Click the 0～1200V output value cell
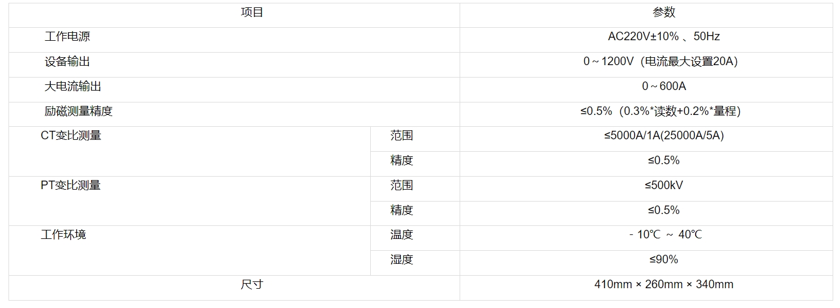Viewport: 840px width, 308px height. coord(661,62)
